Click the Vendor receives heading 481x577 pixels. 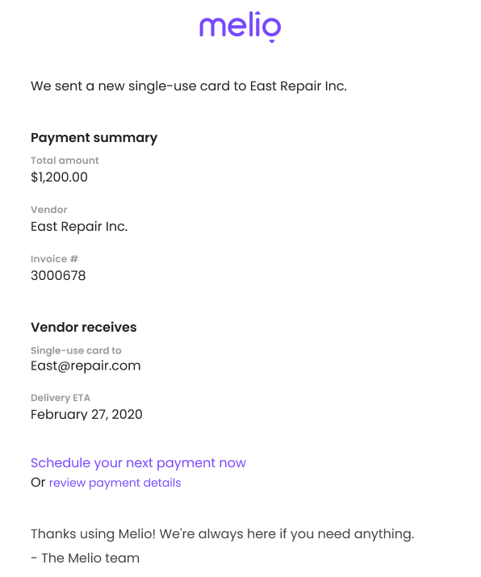pos(84,327)
